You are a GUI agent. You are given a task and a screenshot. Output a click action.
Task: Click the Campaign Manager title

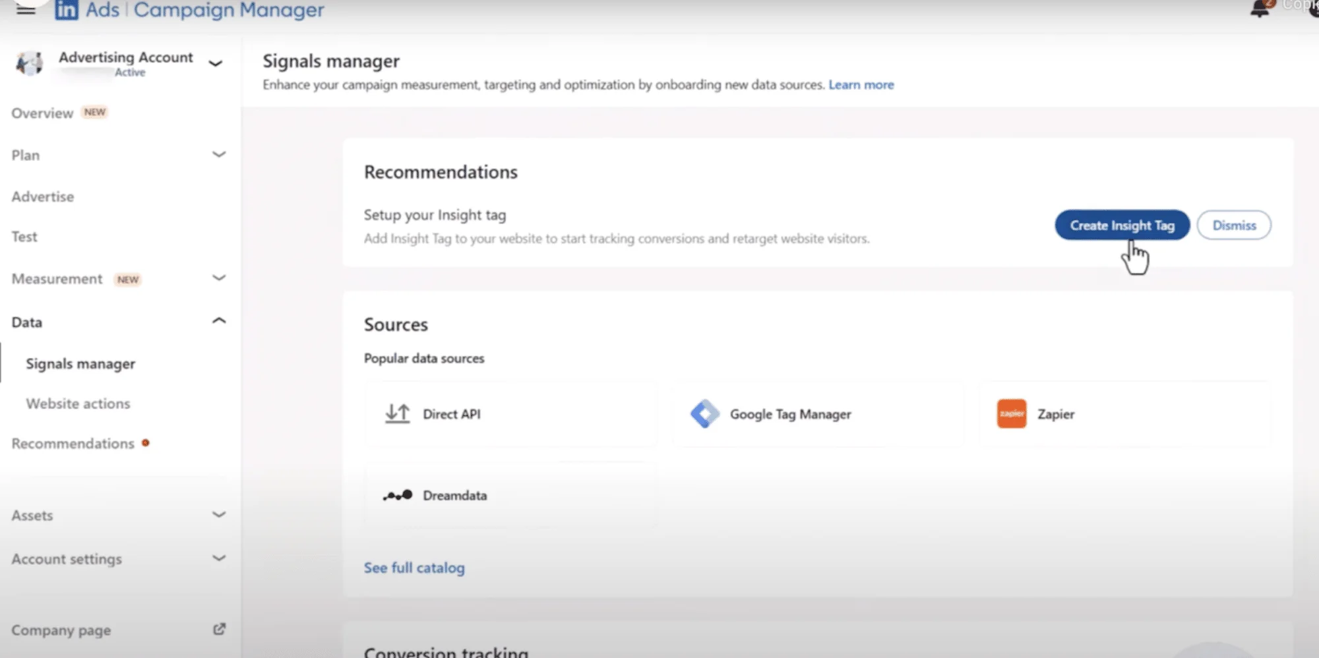click(x=229, y=10)
